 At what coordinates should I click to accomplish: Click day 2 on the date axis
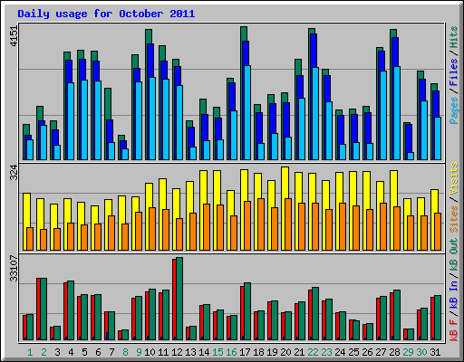43,352
